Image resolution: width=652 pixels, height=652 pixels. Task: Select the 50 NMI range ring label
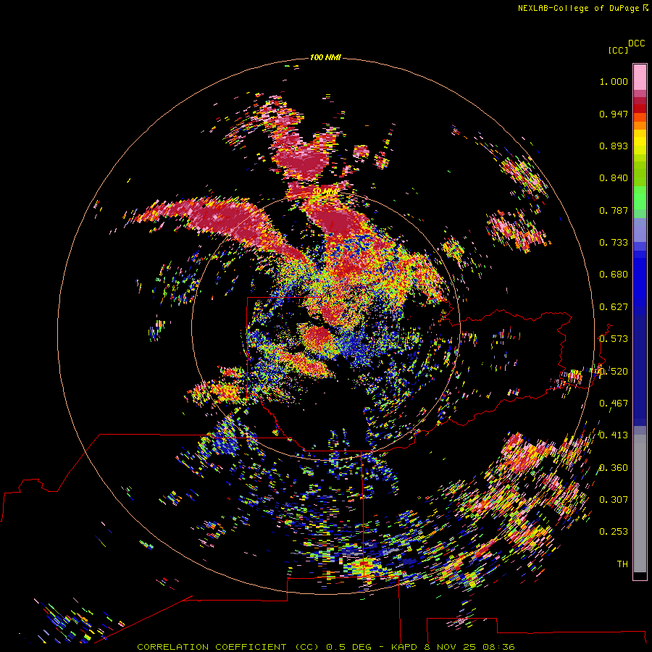[x=325, y=192]
